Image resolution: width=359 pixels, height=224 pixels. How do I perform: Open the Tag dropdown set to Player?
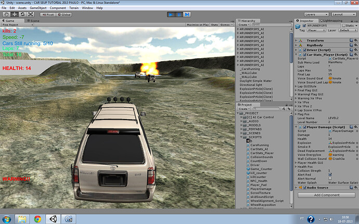tap(317, 30)
